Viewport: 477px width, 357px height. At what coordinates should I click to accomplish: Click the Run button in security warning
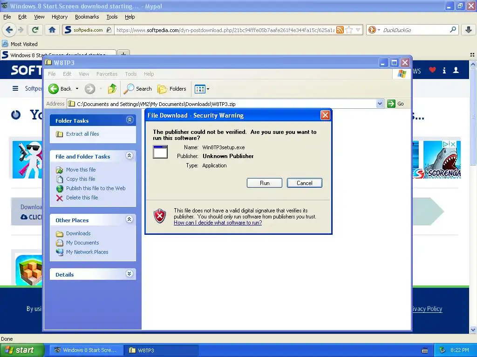[x=265, y=183]
